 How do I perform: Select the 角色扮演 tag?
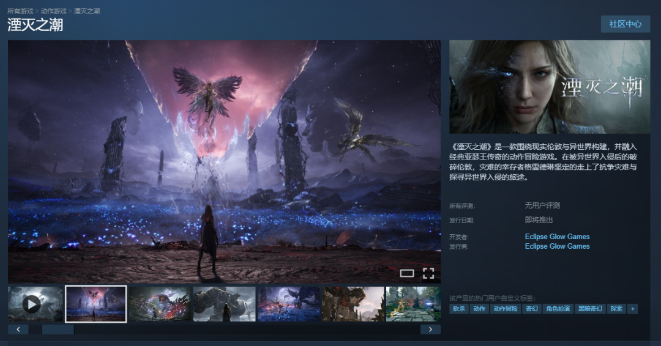pyautogui.click(x=558, y=309)
